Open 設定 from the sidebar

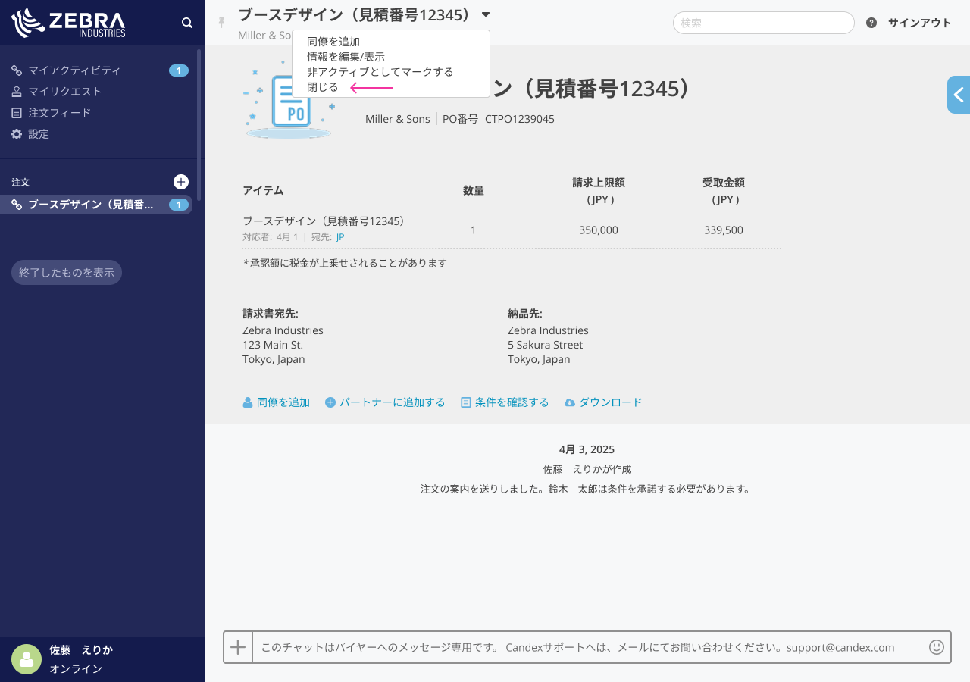coord(39,134)
